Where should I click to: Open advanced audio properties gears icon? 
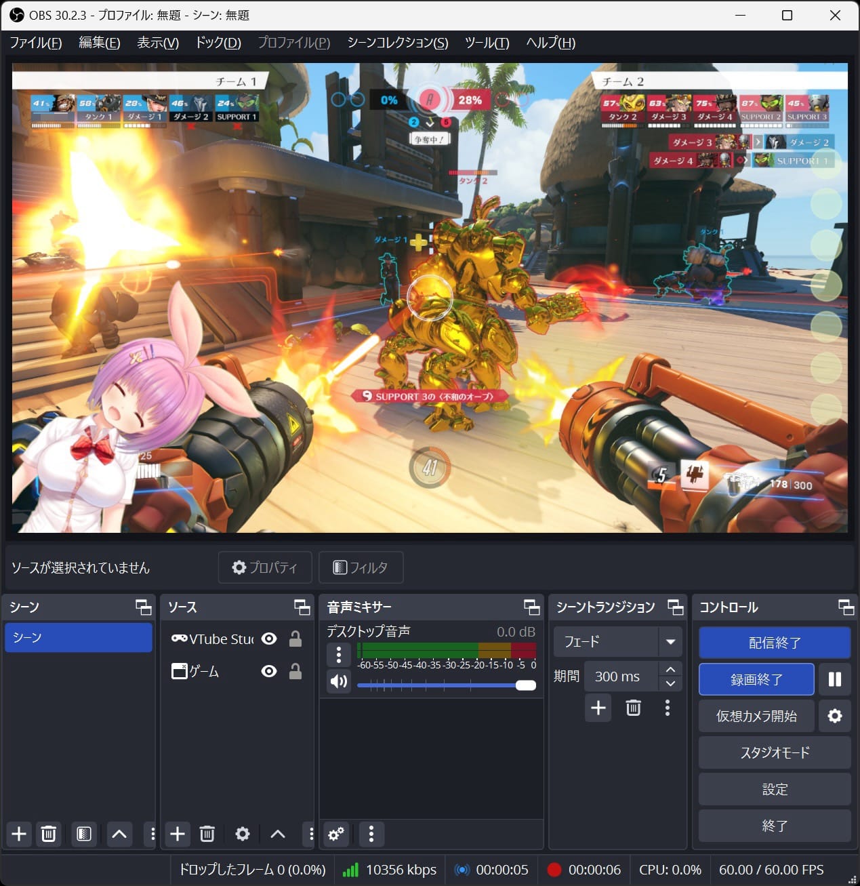pyautogui.click(x=336, y=833)
